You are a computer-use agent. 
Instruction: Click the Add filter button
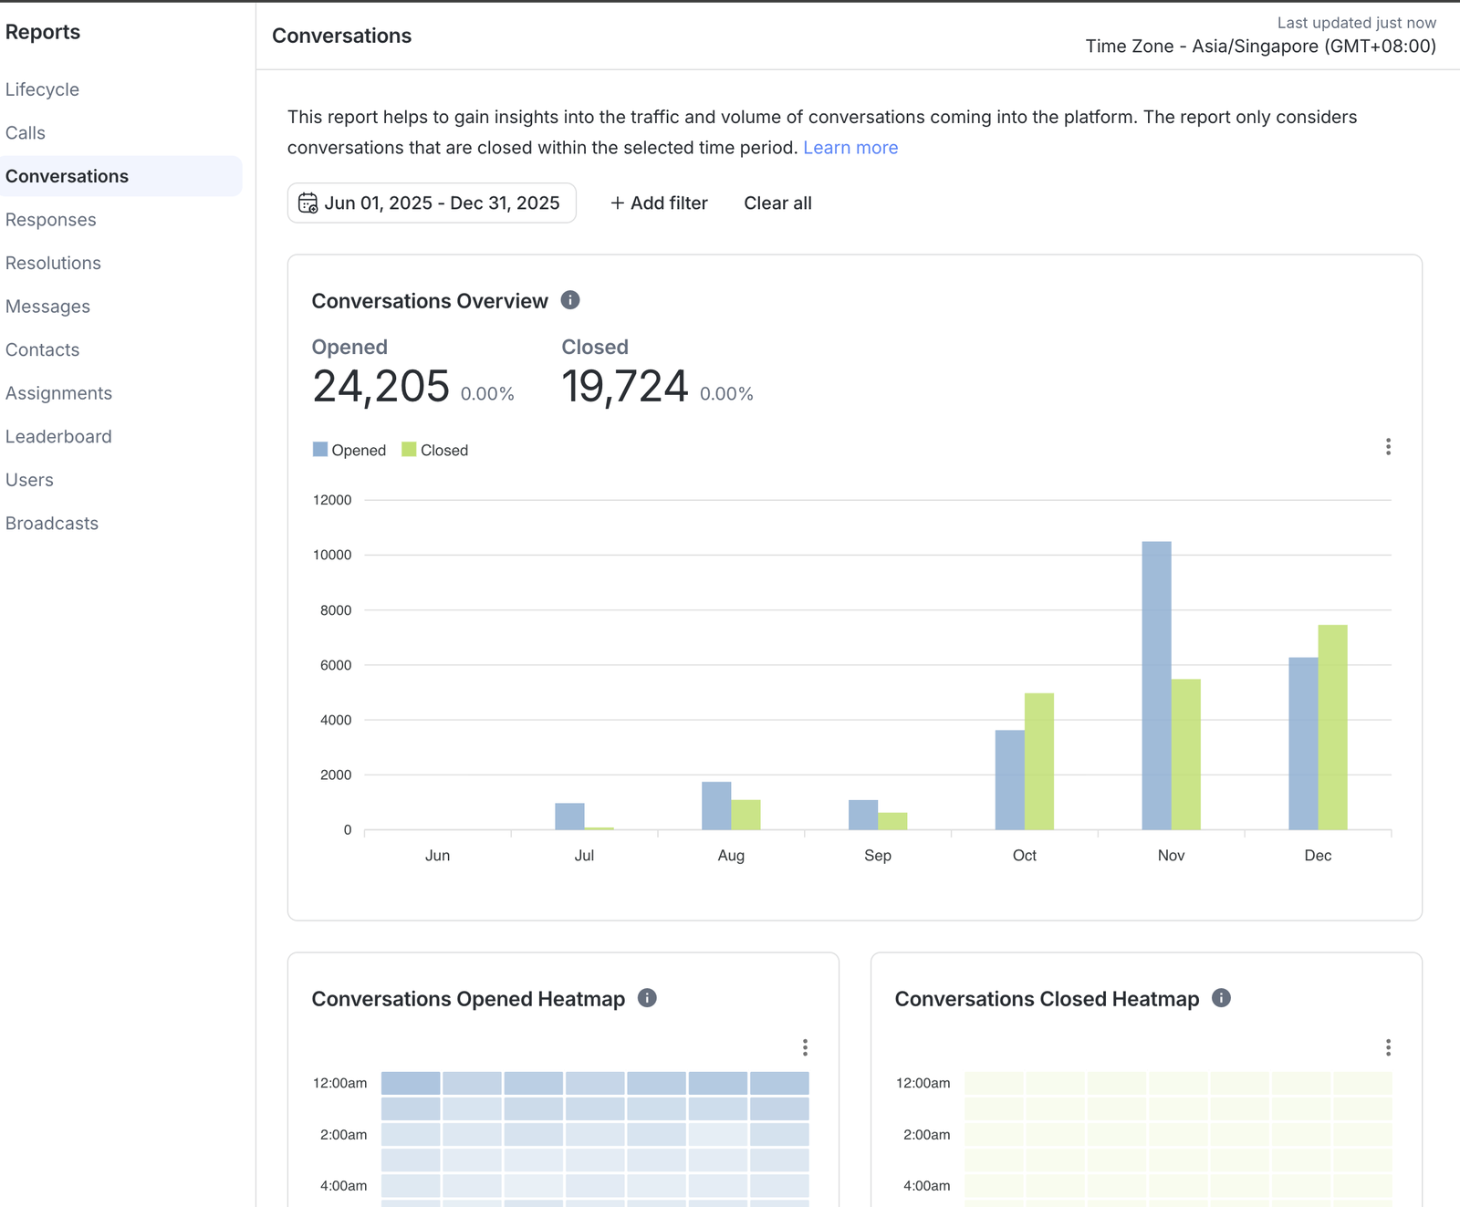coord(659,203)
